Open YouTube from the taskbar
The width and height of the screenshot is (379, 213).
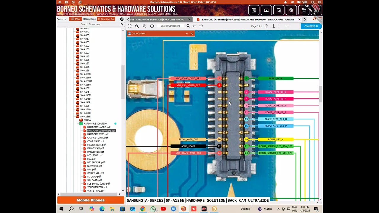point(163,209)
